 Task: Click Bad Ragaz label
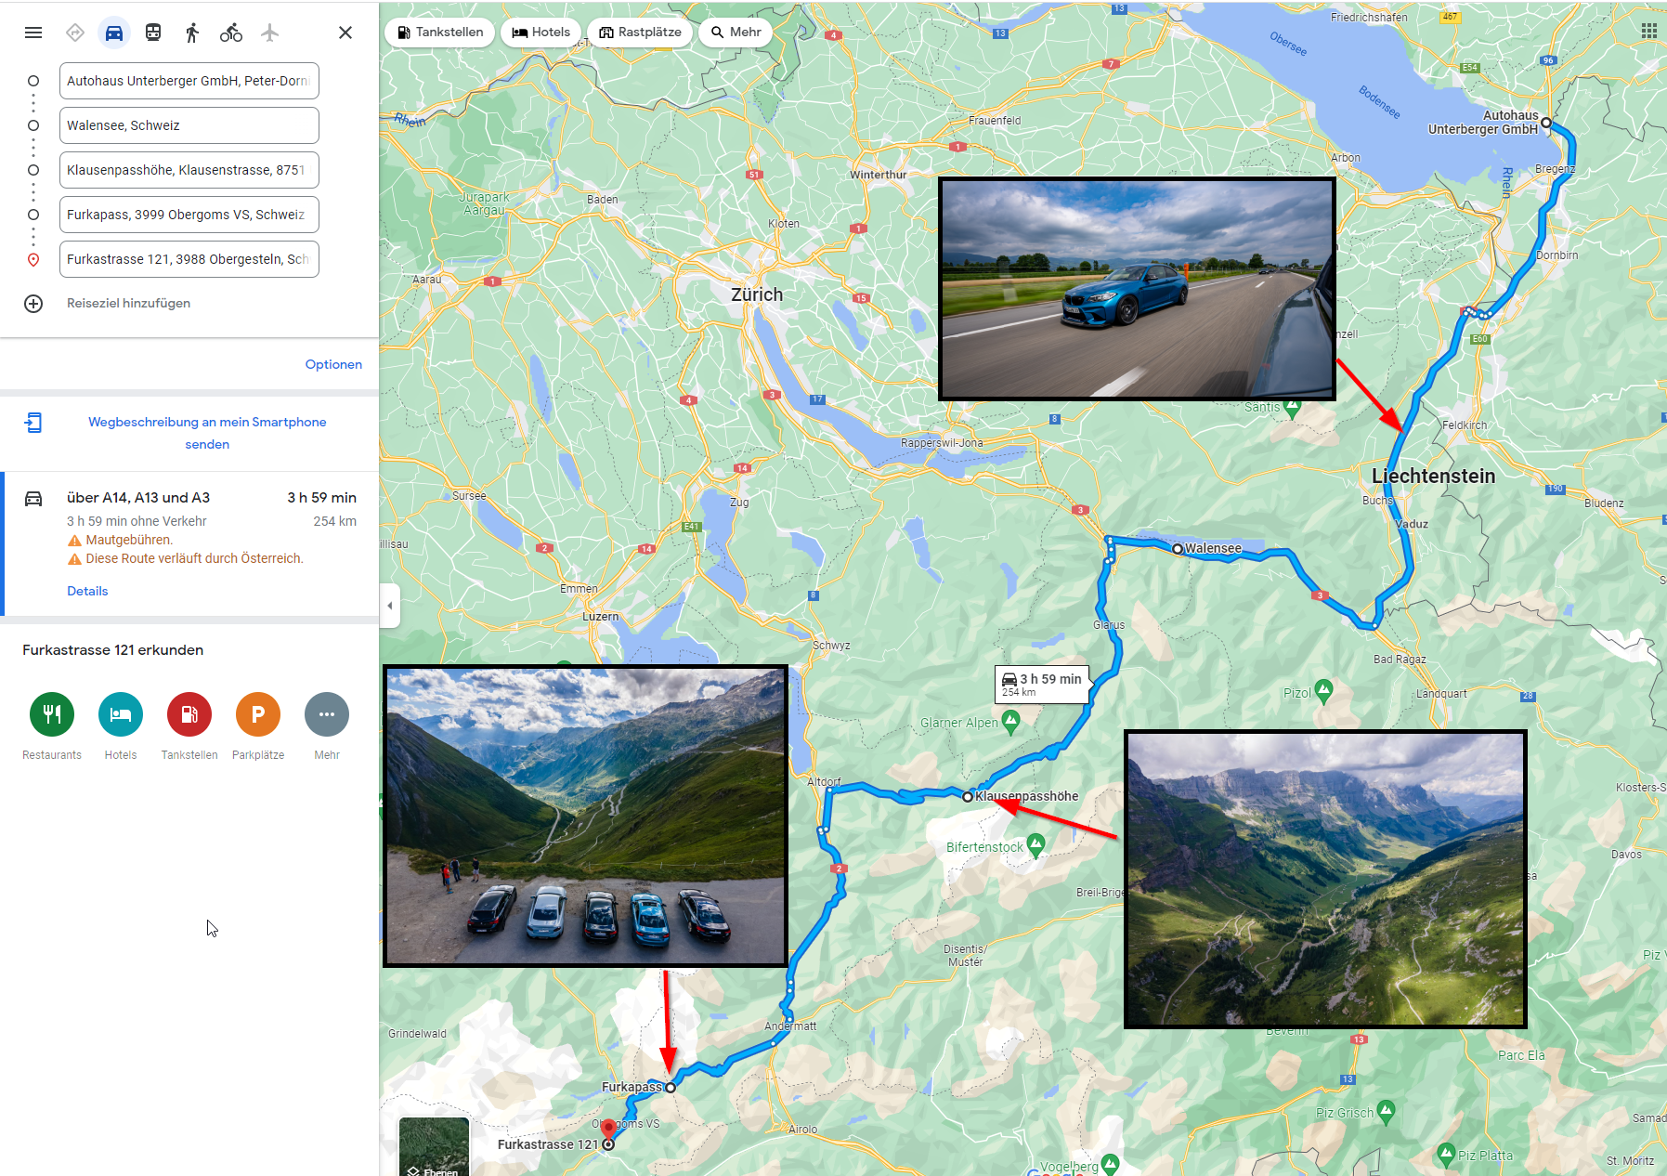[x=1400, y=660]
